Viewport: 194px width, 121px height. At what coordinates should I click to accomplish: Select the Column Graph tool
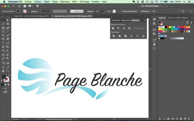pos(8,63)
